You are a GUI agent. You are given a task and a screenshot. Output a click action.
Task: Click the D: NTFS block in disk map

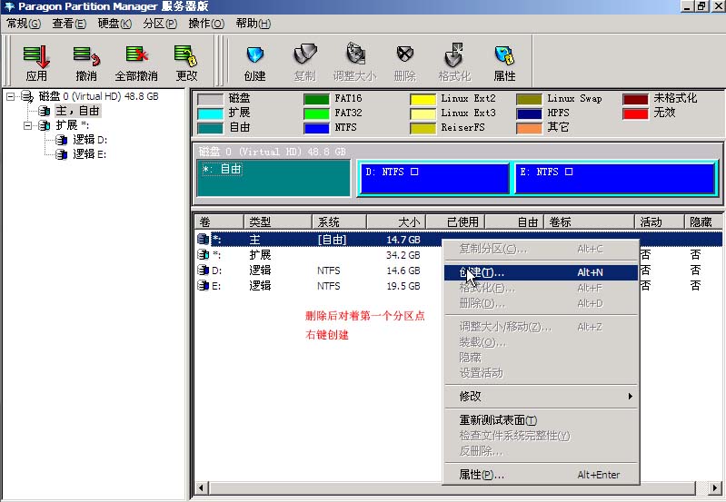click(434, 178)
